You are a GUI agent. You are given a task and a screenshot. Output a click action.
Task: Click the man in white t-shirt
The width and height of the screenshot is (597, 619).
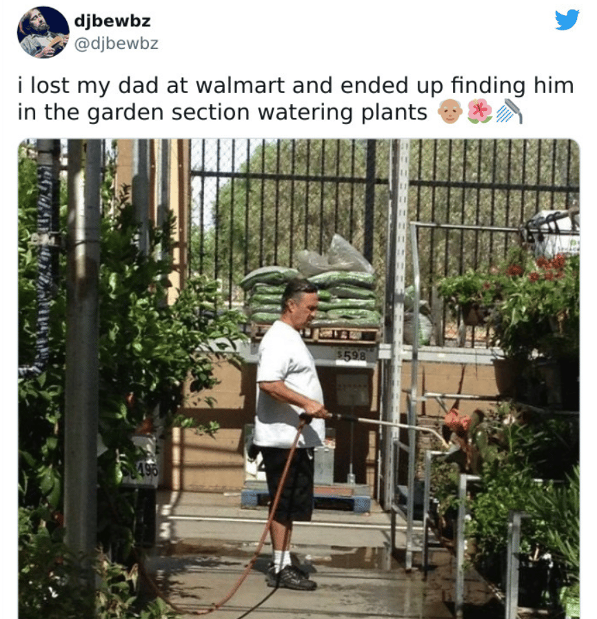290,434
